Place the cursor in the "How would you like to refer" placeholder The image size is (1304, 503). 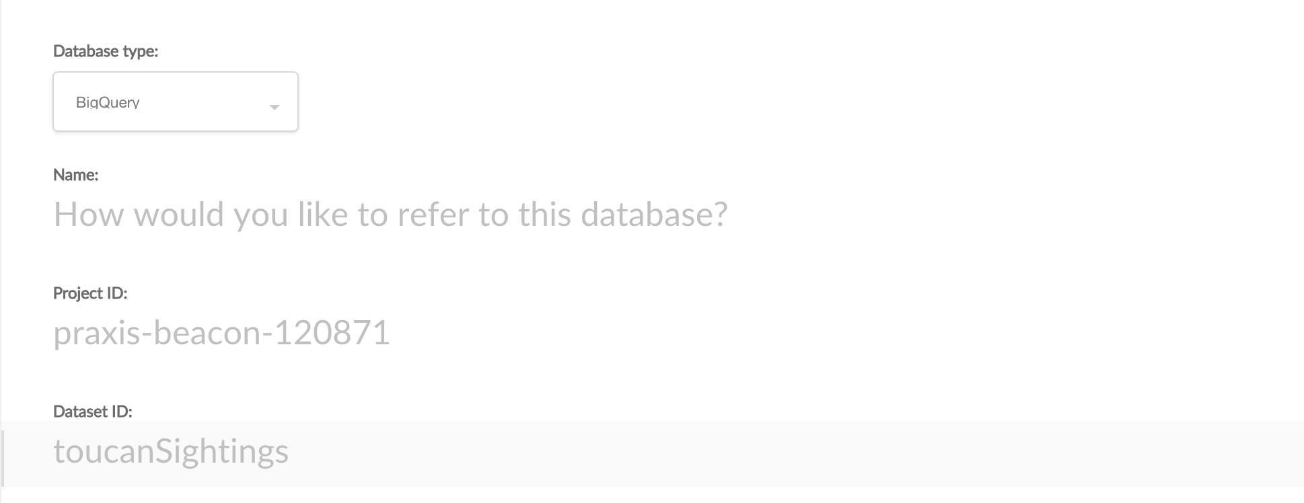click(x=390, y=215)
